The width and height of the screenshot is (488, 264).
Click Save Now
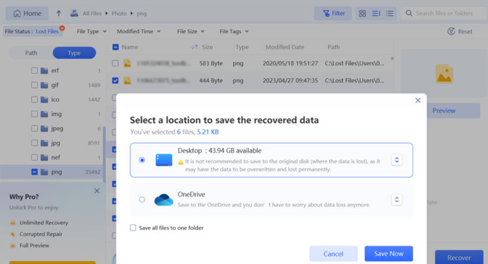(389, 253)
